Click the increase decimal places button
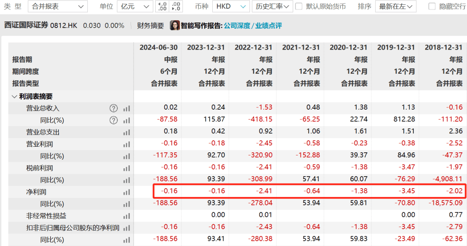467x246 pixels. pos(162,6)
